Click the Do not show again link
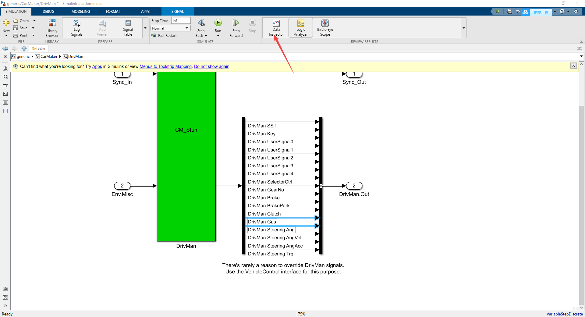The width and height of the screenshot is (585, 317). tap(211, 66)
